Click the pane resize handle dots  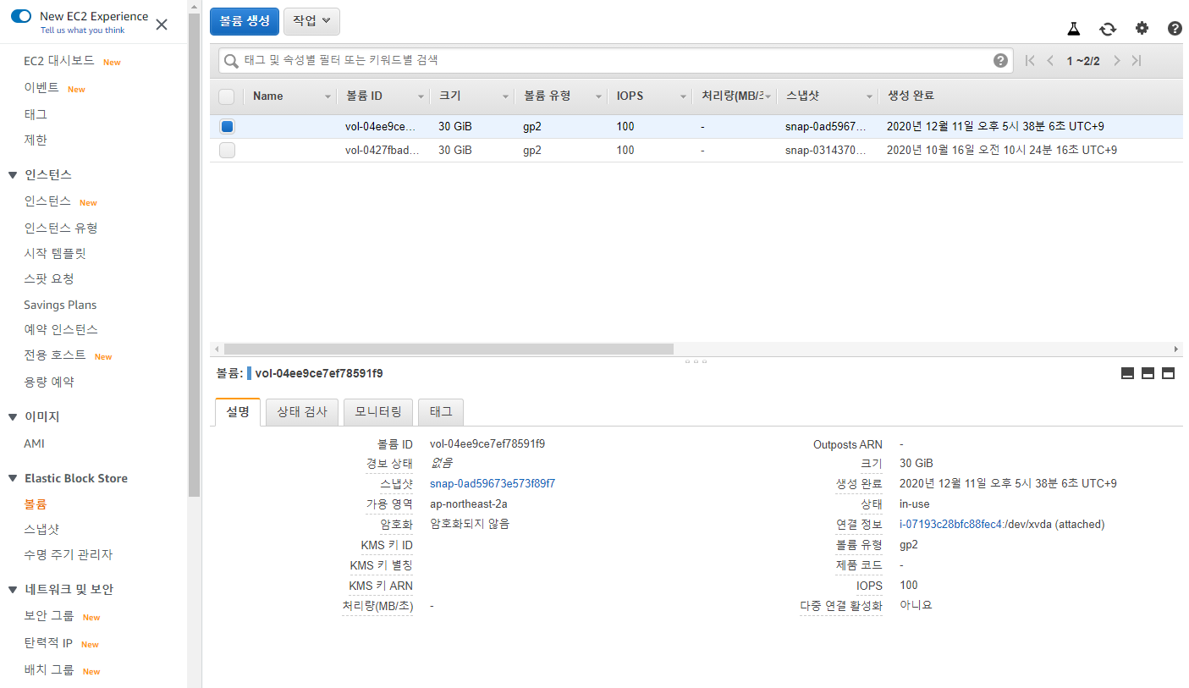coord(696,361)
